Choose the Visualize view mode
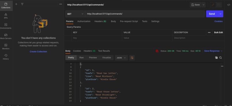Viewport: 232px width, 106px height. (x=107, y=57)
